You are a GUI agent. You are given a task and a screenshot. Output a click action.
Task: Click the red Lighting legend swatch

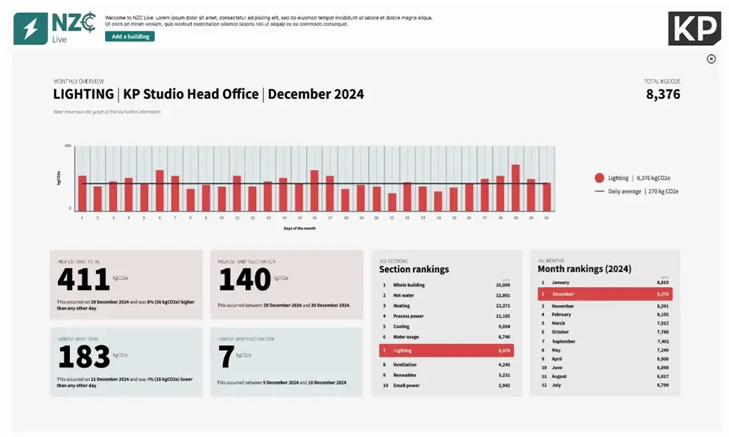pos(599,178)
